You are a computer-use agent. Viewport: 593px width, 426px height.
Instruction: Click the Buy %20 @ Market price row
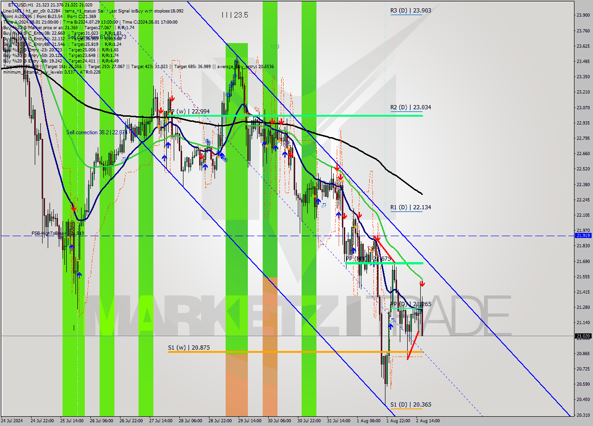click(x=69, y=27)
